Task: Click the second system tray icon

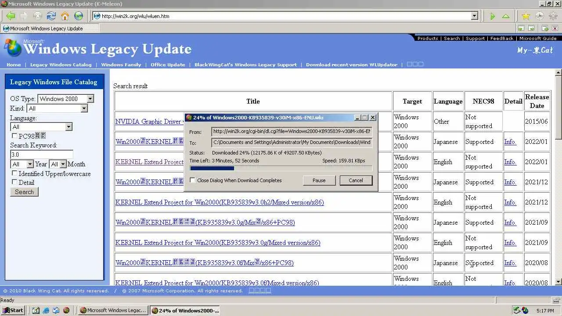Action: (525, 310)
